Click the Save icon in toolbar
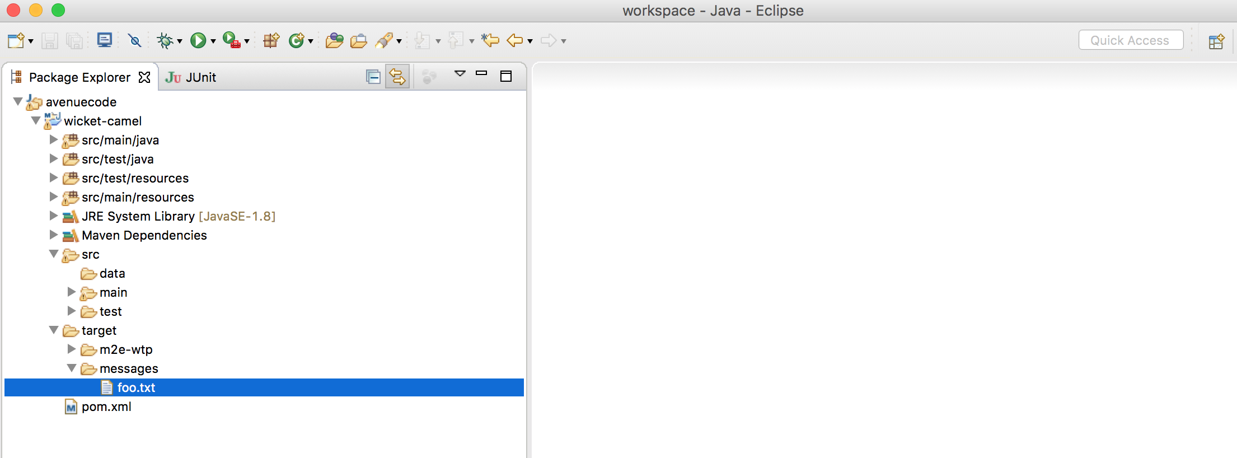Image resolution: width=1237 pixels, height=458 pixels. pyautogui.click(x=50, y=40)
